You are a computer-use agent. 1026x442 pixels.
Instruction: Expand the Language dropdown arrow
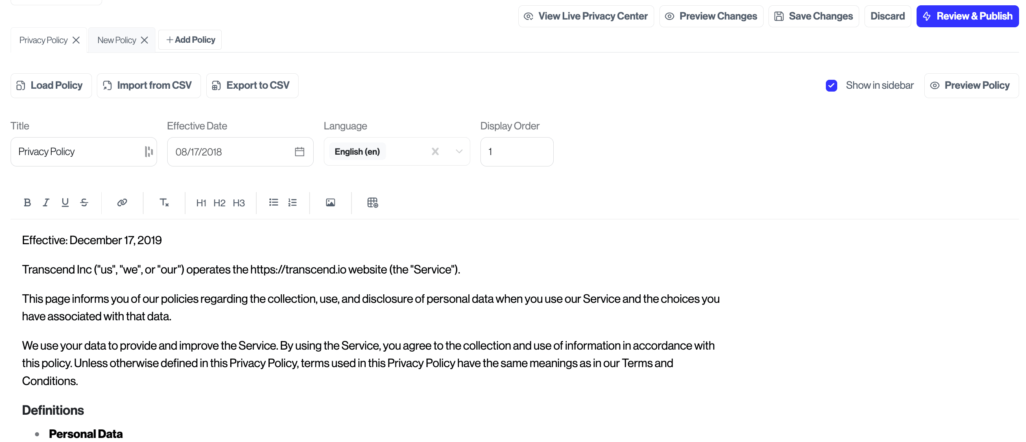click(459, 152)
